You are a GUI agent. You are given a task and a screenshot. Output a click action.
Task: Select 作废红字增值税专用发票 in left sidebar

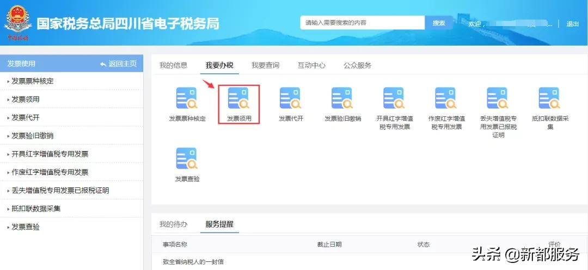[71, 172]
